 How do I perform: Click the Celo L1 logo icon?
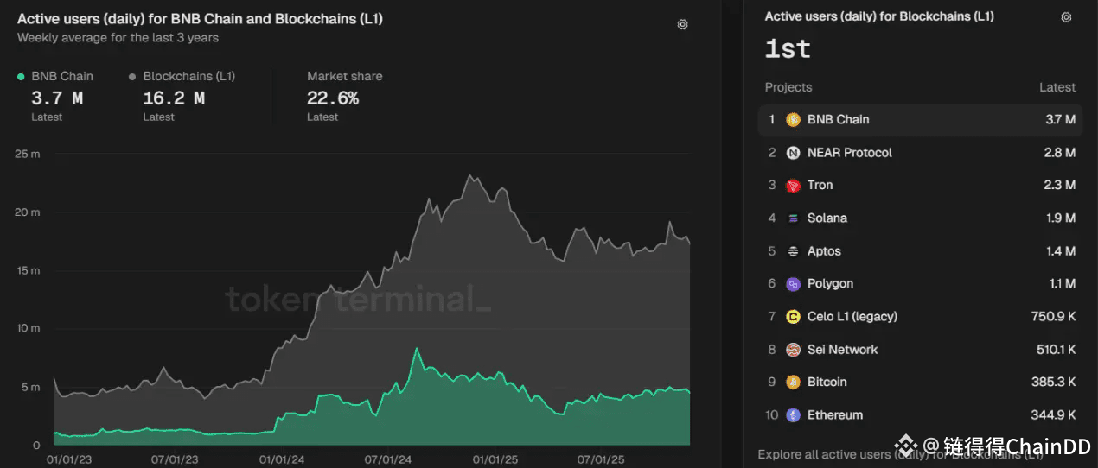[x=793, y=317]
